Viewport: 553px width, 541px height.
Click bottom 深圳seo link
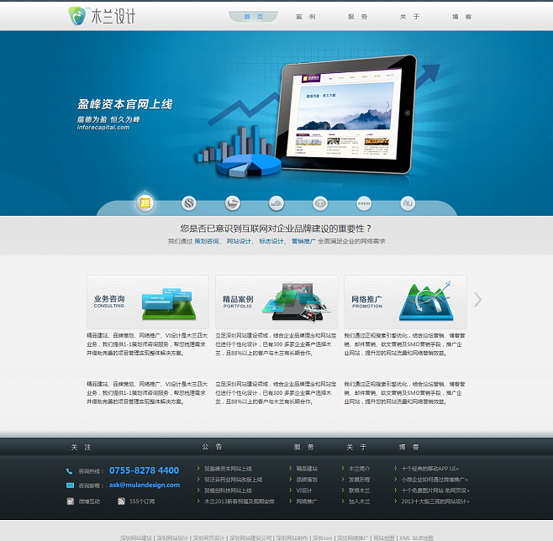(323, 538)
